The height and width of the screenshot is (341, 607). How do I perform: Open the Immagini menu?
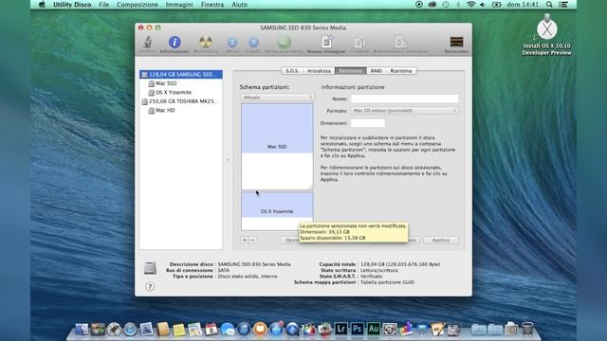coord(179,5)
